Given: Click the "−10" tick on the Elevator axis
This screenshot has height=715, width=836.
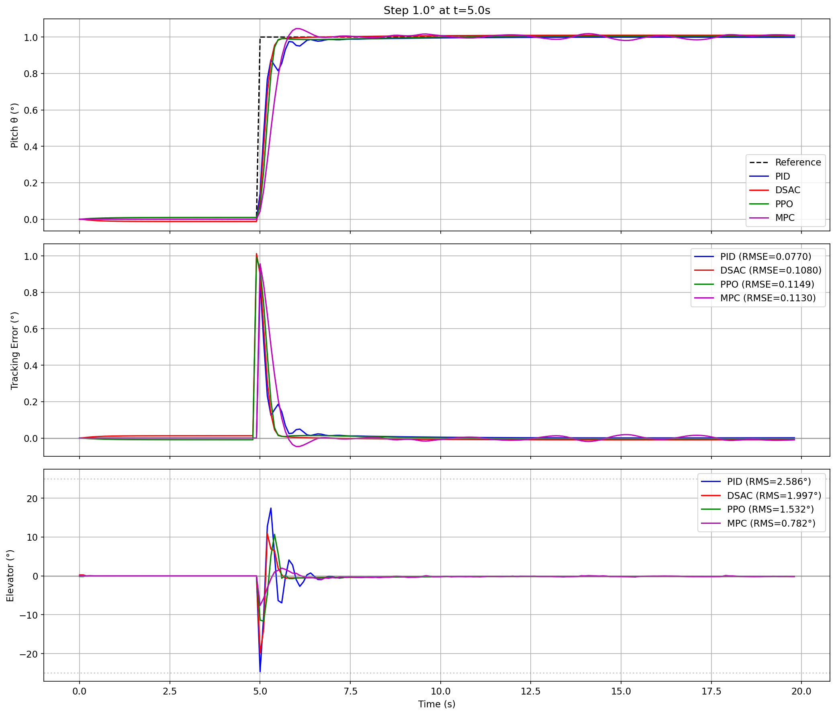Looking at the screenshot, I should click(29, 615).
